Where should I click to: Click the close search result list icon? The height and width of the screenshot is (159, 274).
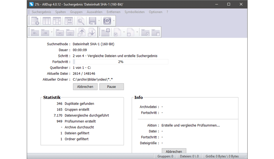pyautogui.click(x=35, y=21)
